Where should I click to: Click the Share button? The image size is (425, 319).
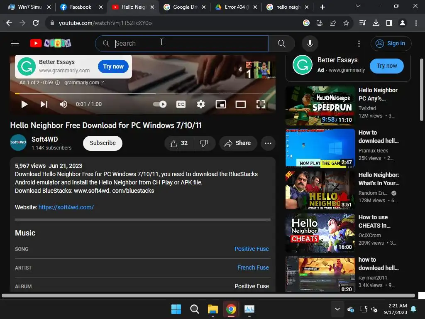(238, 143)
